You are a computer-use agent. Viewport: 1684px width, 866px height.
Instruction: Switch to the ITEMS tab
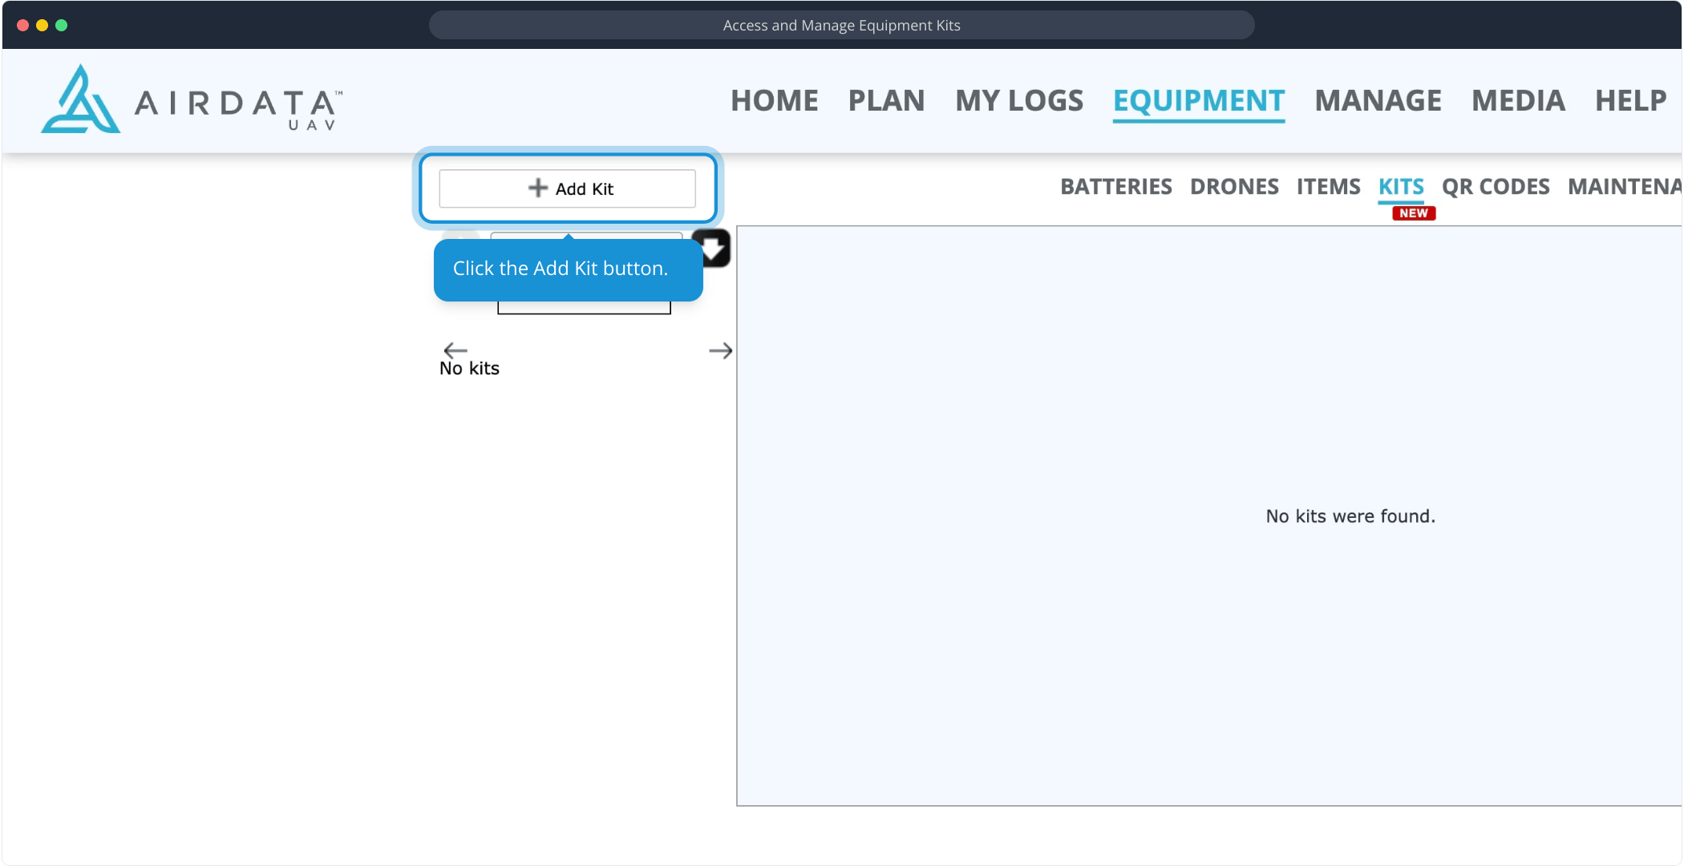click(x=1328, y=187)
